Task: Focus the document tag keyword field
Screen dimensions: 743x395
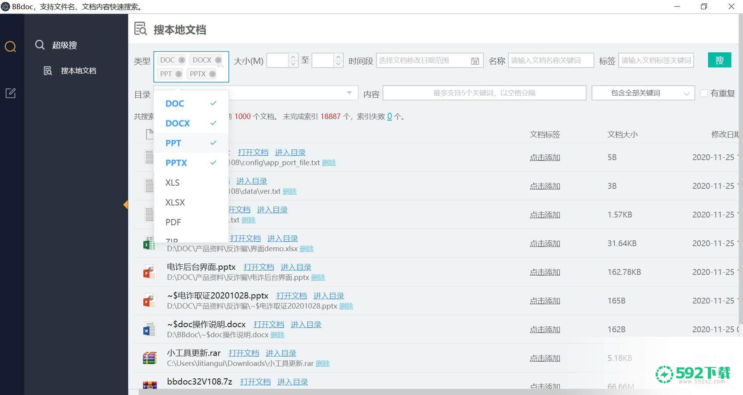Action: pyautogui.click(x=656, y=60)
